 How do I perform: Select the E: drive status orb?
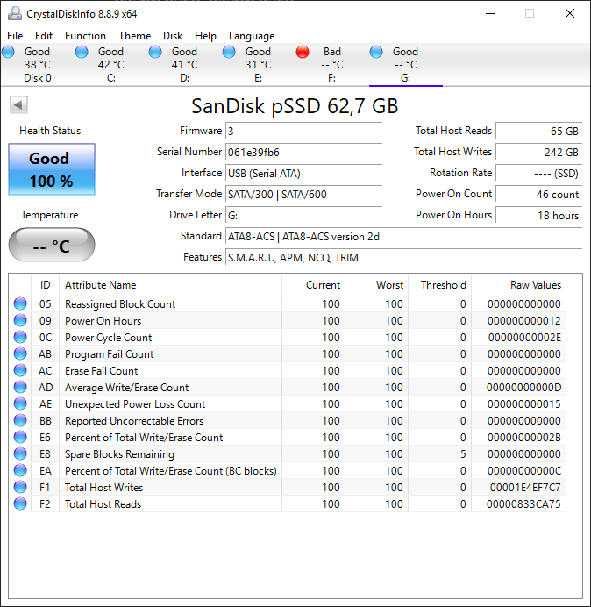229,52
